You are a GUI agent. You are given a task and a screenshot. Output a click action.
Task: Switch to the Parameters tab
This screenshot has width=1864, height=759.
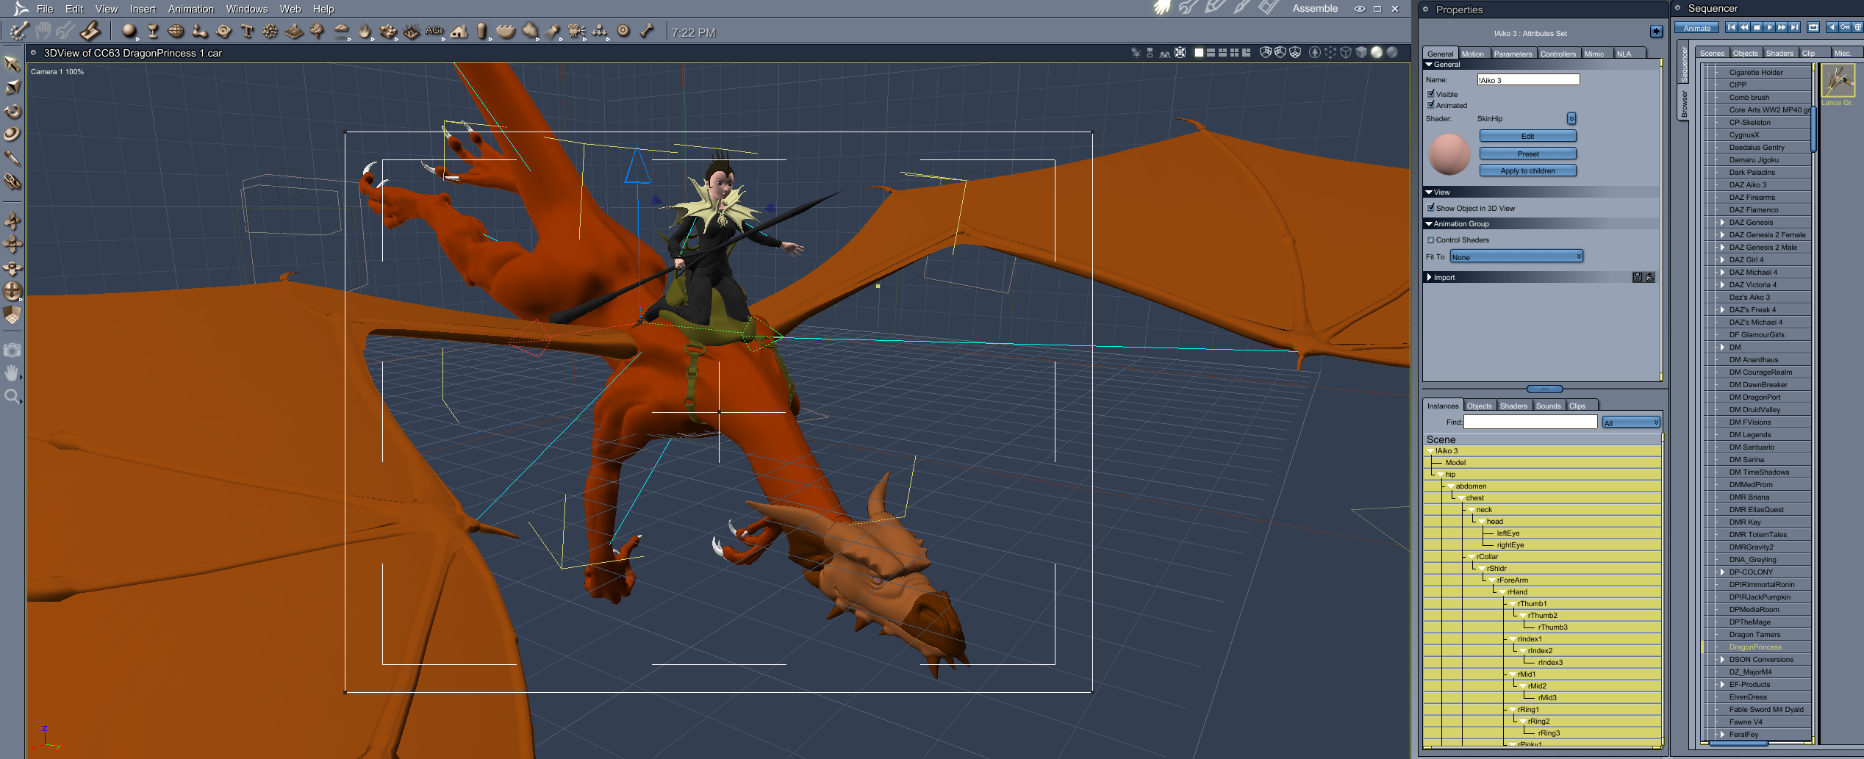tap(1513, 54)
